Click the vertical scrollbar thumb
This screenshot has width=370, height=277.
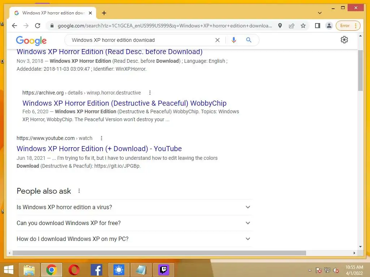click(x=360, y=70)
